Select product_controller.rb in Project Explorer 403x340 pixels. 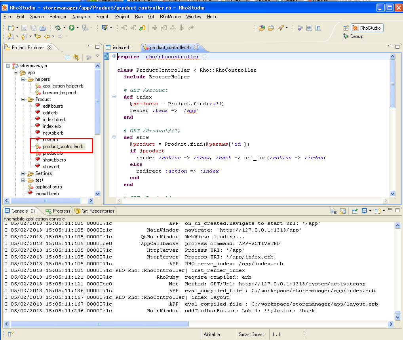pyautogui.click(x=63, y=146)
